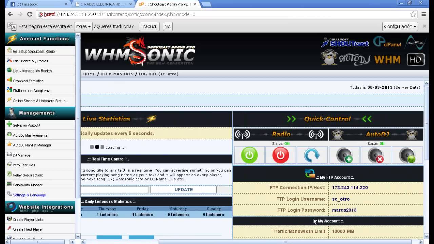Image resolution: width=434 pixels, height=244 pixels.
Task: Click the FTP password value marca2013
Action: pos(344,210)
